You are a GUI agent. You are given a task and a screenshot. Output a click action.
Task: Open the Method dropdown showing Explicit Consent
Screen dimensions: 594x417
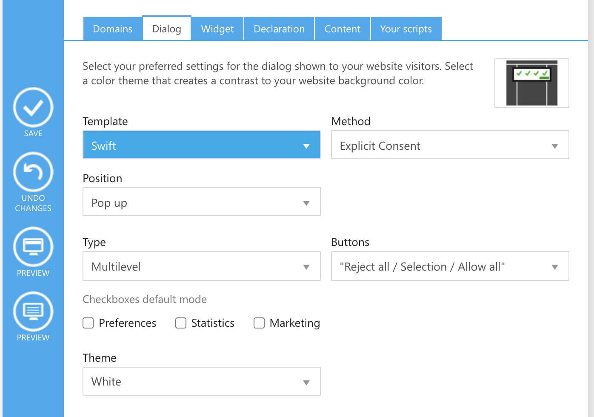tap(450, 145)
